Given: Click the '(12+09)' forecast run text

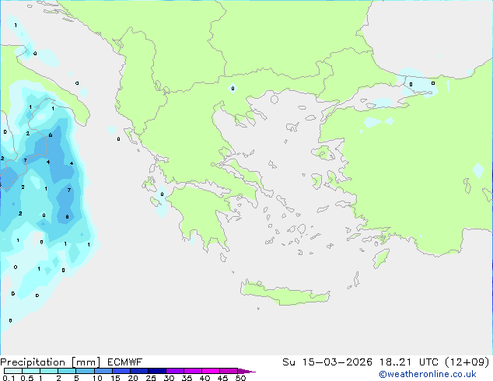Looking at the screenshot, I should (x=467, y=362).
